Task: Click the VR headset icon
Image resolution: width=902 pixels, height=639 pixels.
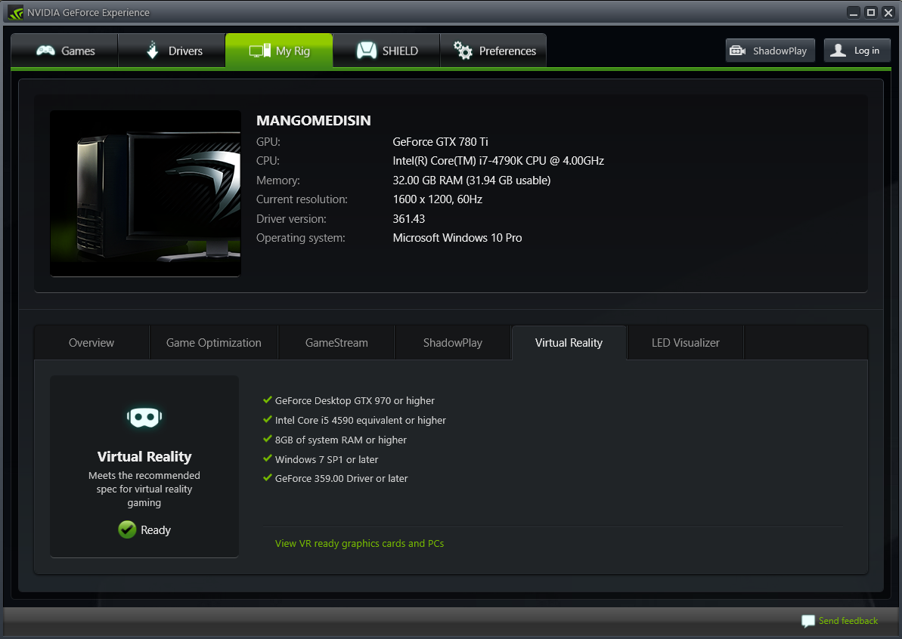Action: (x=144, y=417)
